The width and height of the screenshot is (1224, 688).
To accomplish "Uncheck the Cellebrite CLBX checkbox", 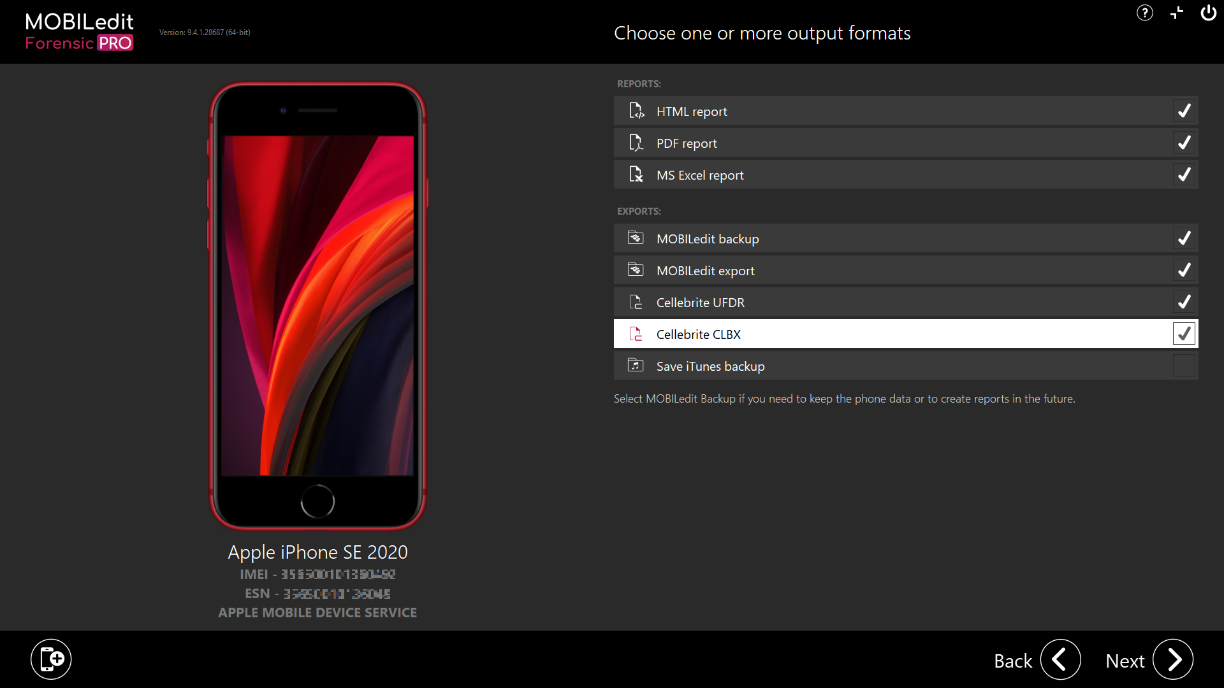I will pos(1184,334).
